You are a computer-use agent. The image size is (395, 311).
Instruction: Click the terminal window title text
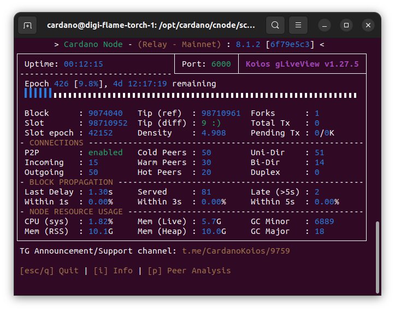tap(151, 25)
